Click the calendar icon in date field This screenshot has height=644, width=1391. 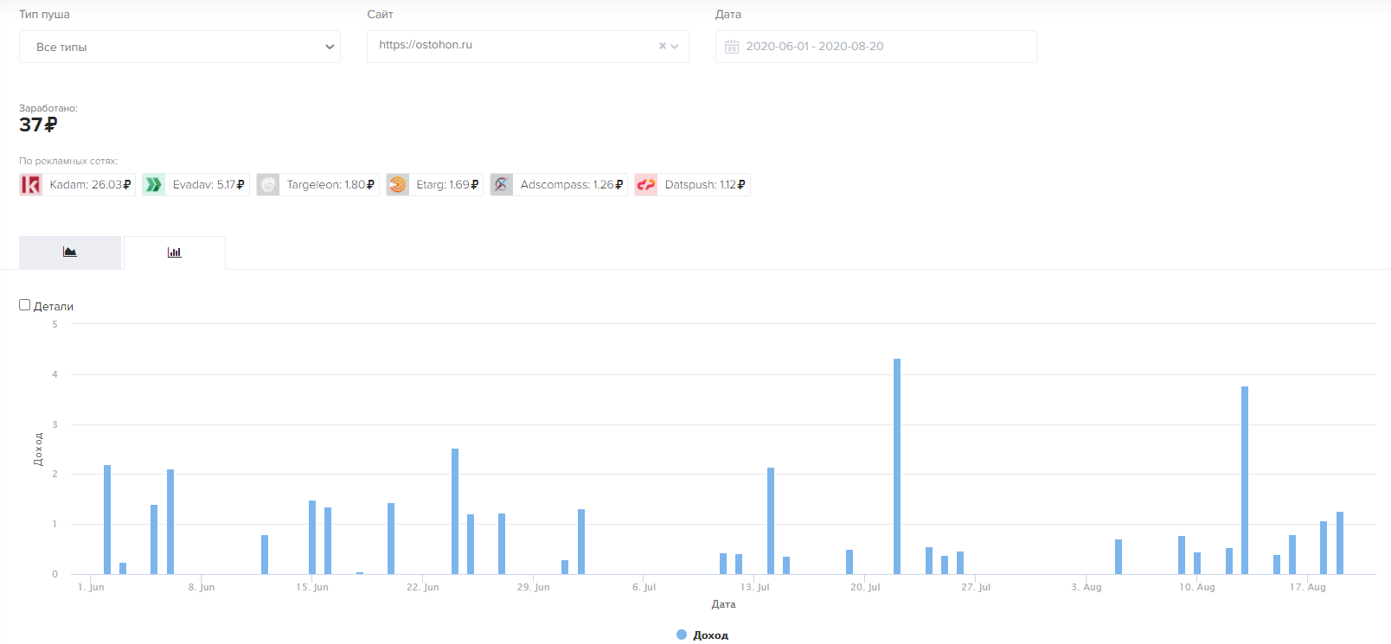732,47
